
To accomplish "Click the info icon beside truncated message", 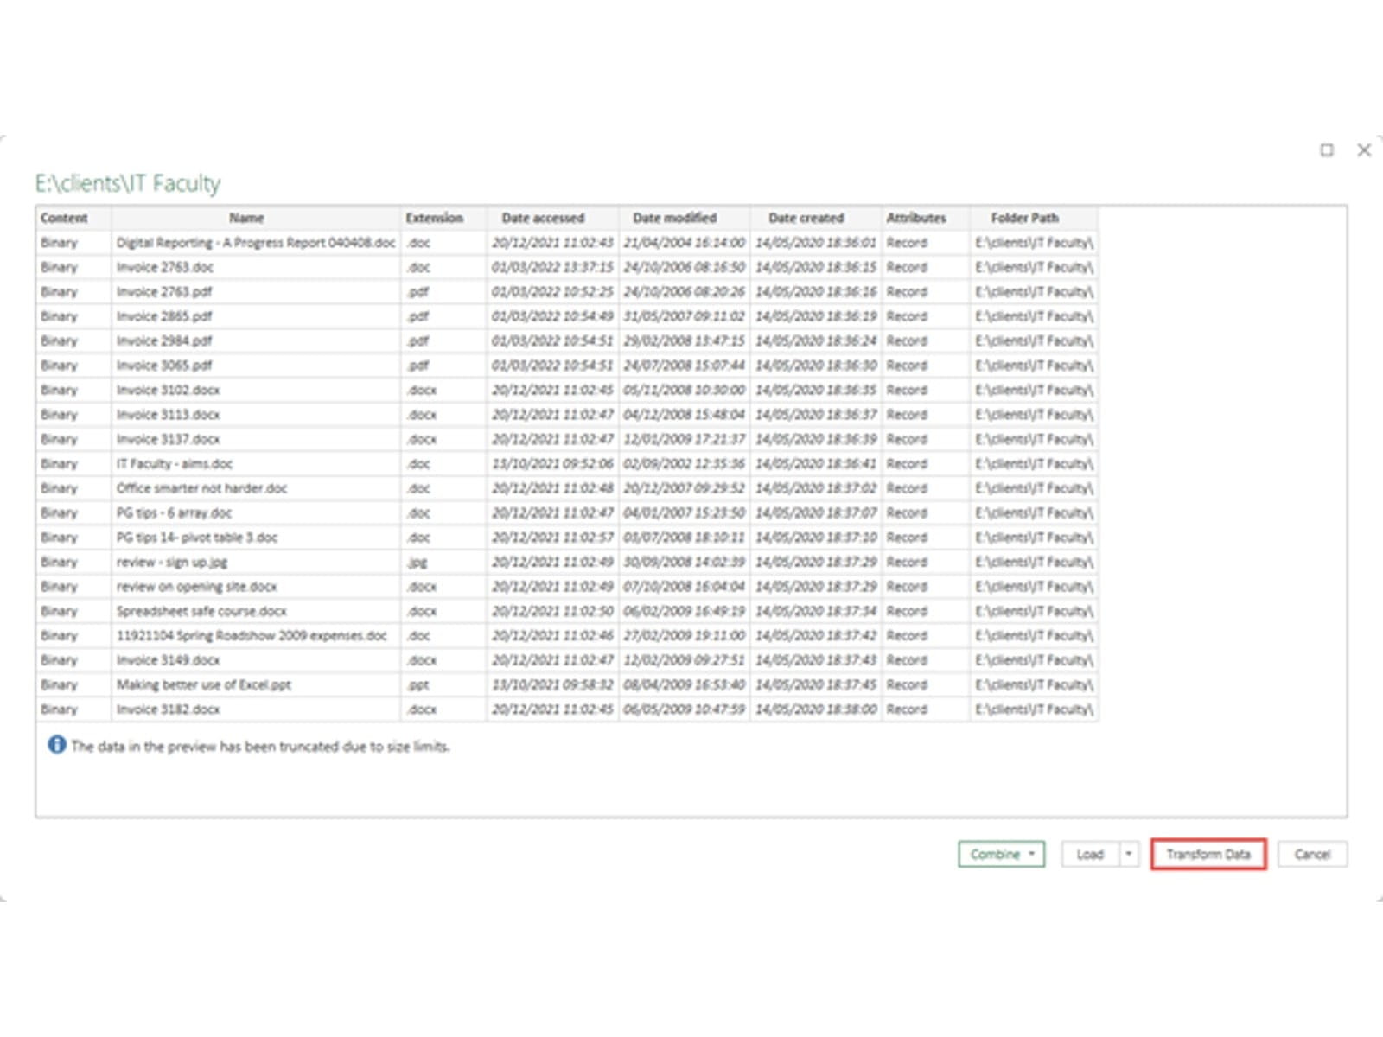I will point(57,745).
